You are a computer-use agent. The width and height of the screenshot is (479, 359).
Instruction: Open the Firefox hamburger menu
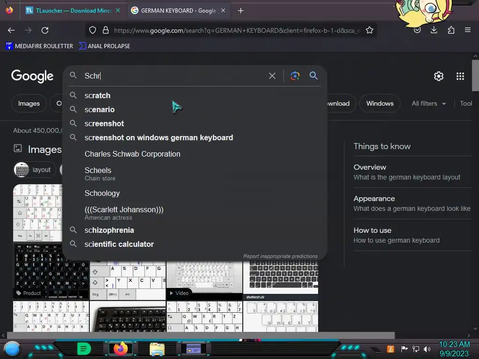468,30
